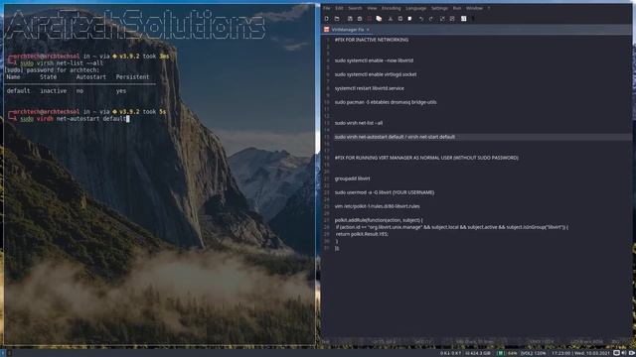Click the 'sudo systemctl enable --now libvirtd' line
Viewport: 636px width, 357px height.
click(x=374, y=60)
